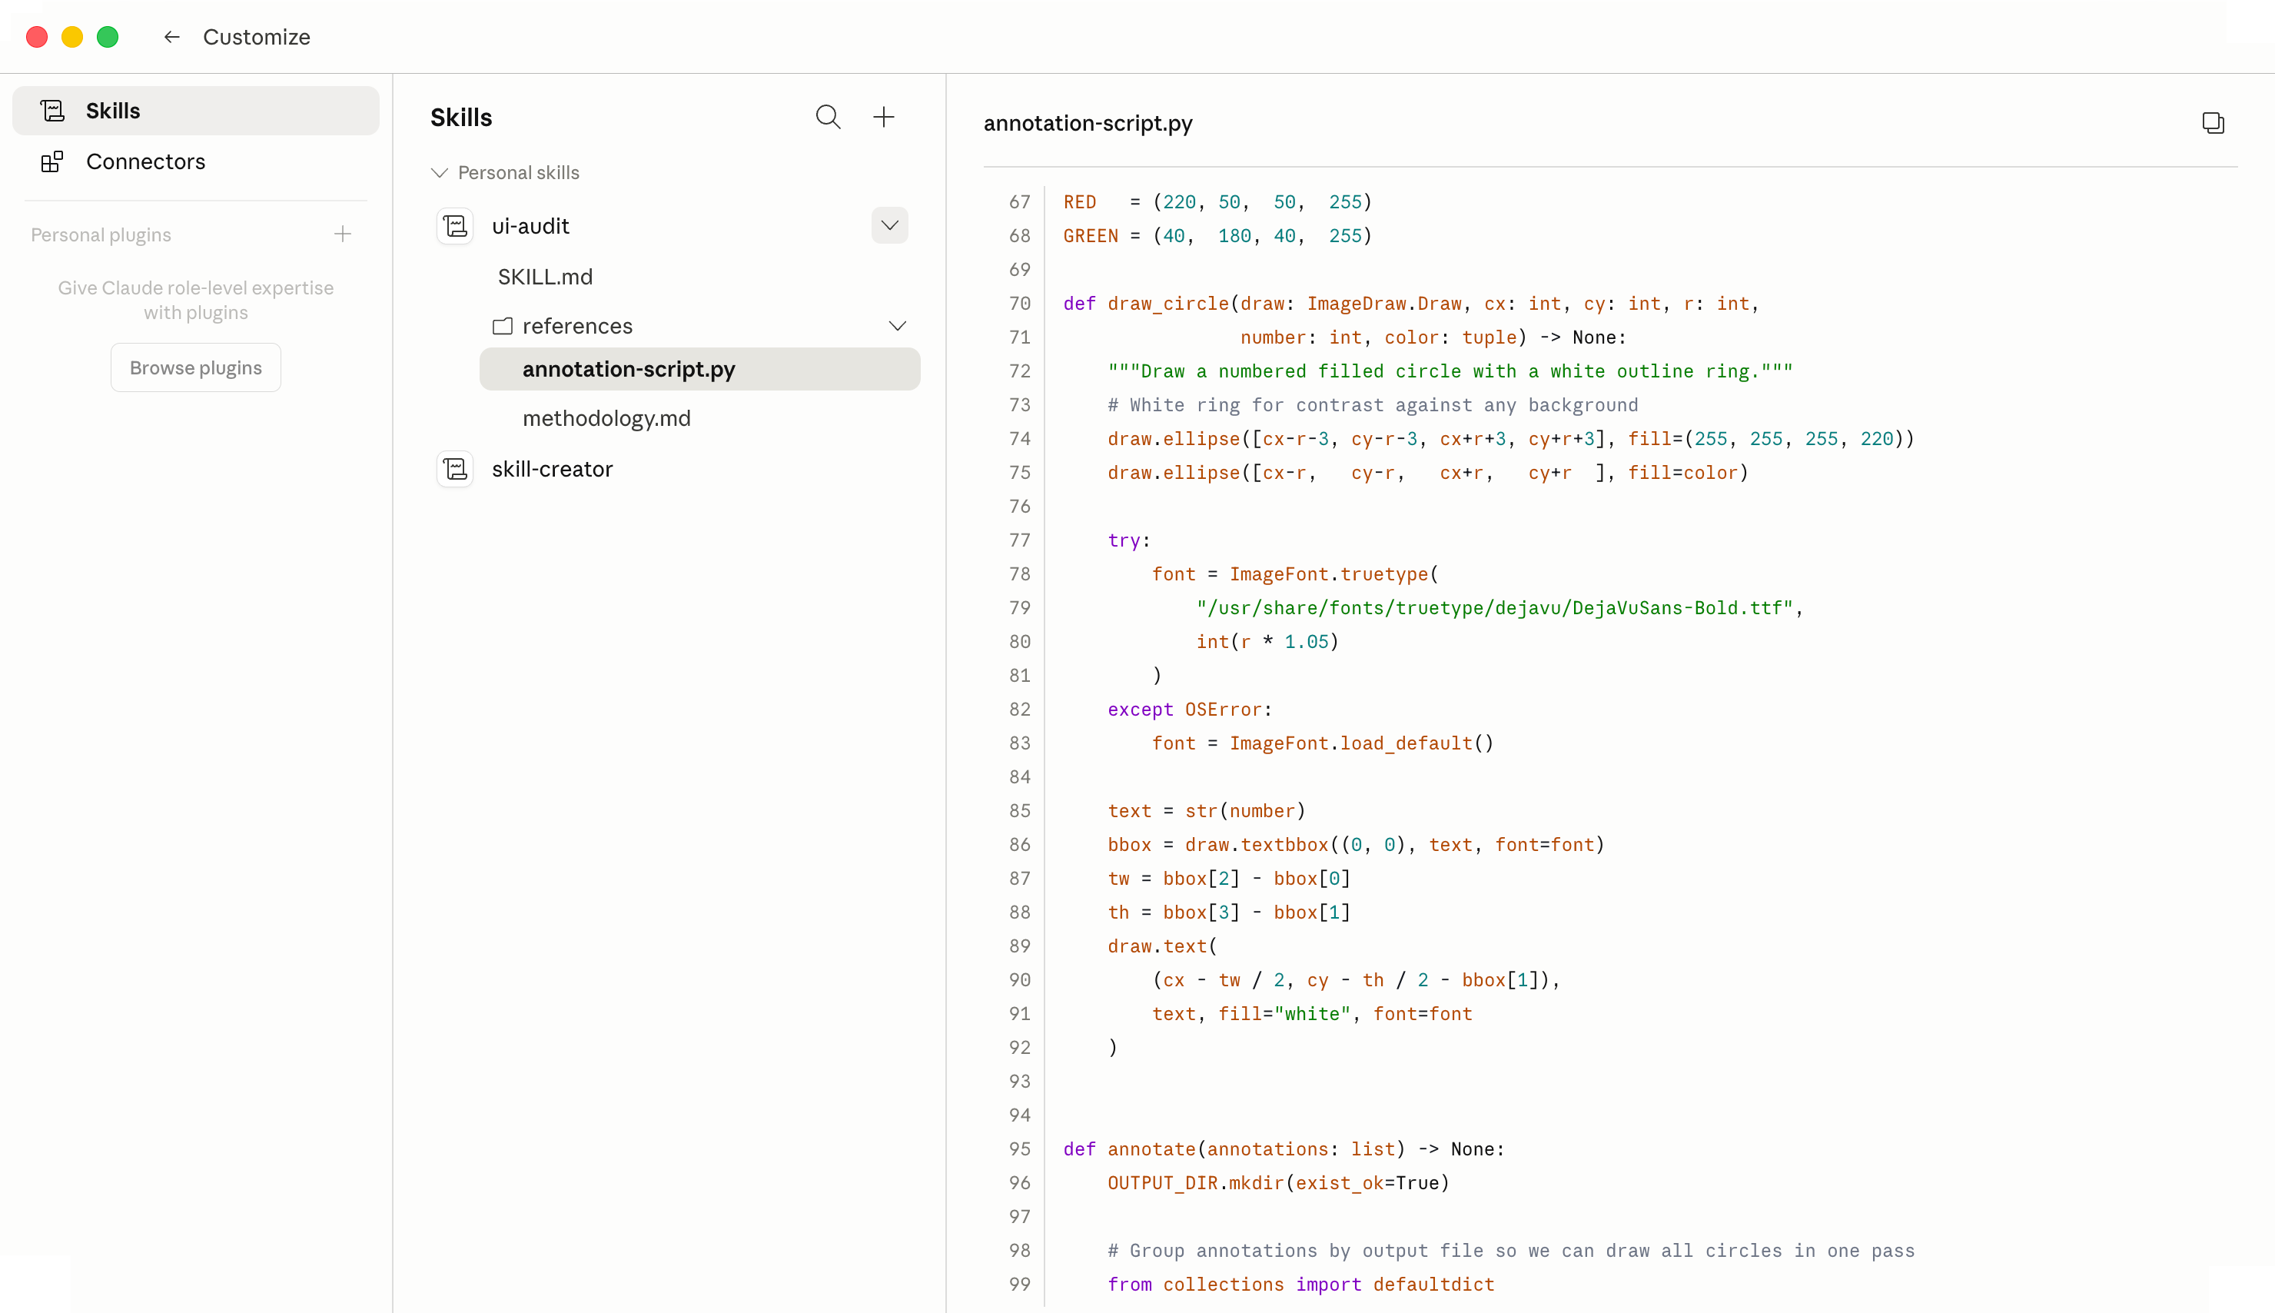The image size is (2275, 1313).
Task: Click the Customize title text
Action: [x=257, y=37]
